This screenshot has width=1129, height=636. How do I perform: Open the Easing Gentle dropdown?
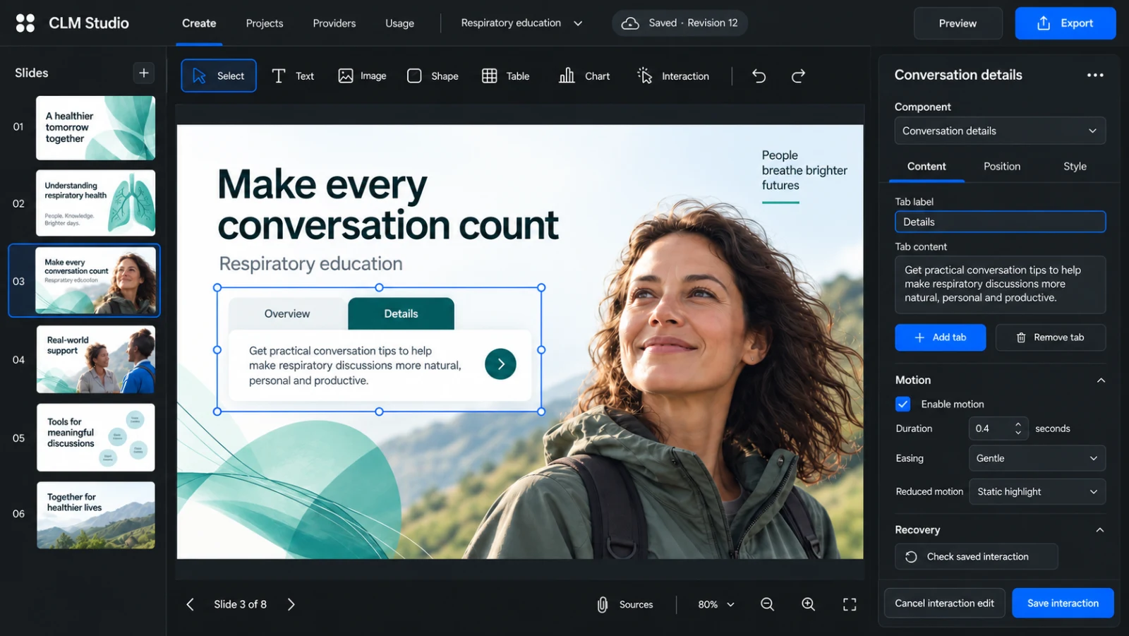coord(1037,458)
